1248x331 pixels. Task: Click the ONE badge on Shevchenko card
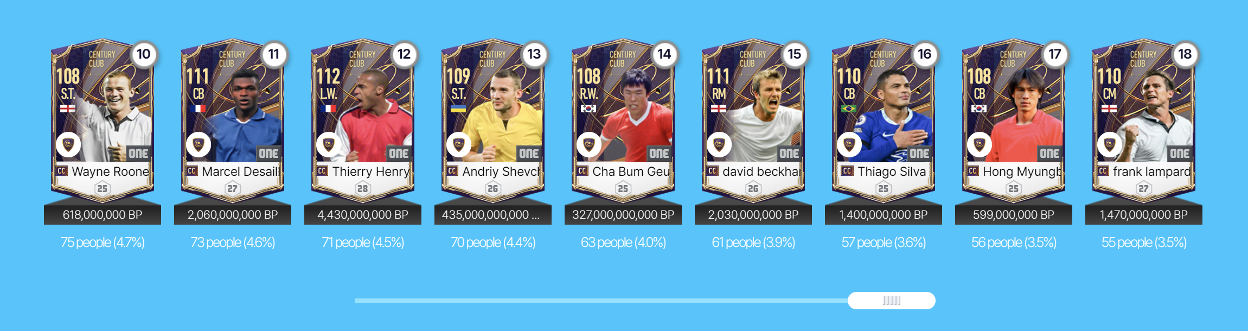click(x=528, y=154)
